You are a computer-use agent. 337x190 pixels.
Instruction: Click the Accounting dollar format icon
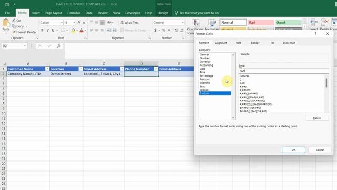click(155, 30)
